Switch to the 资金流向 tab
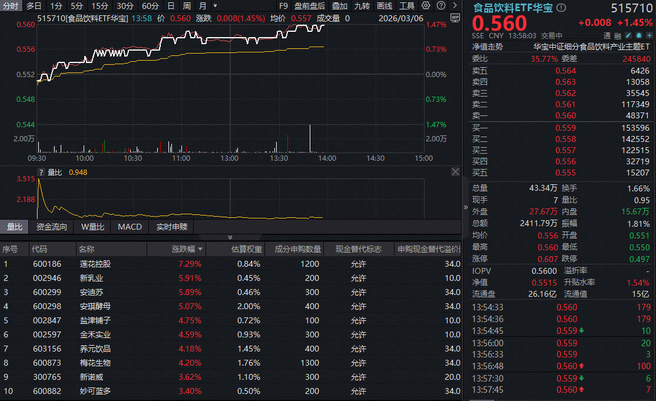This screenshot has height=401, width=656. point(52,227)
